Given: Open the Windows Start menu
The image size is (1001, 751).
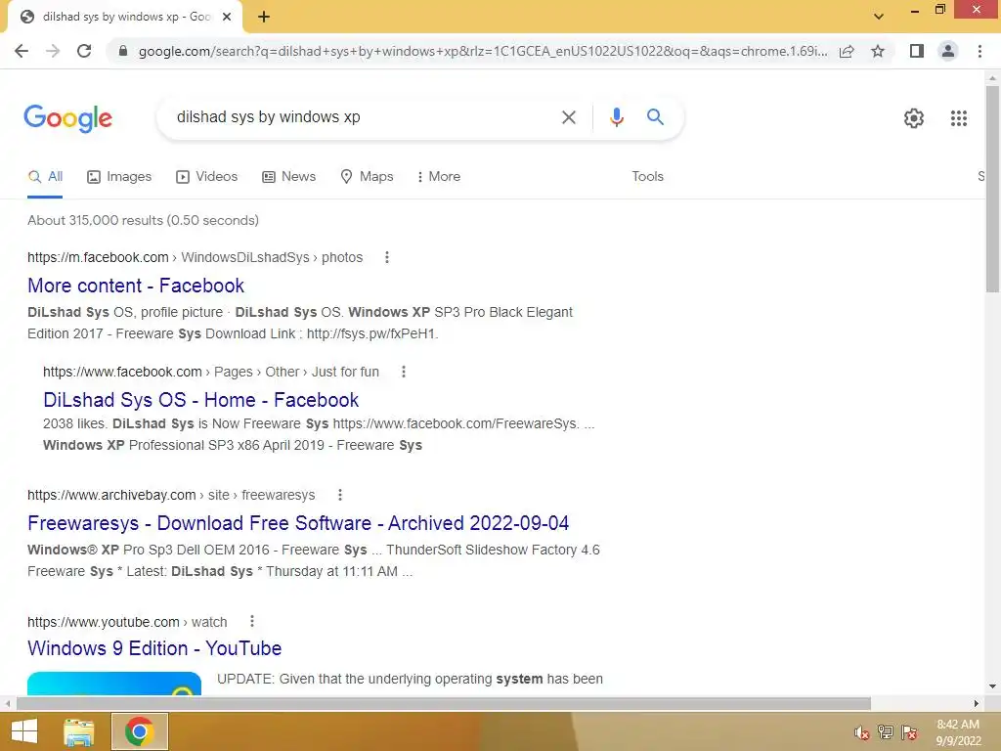Looking at the screenshot, I should tap(24, 731).
